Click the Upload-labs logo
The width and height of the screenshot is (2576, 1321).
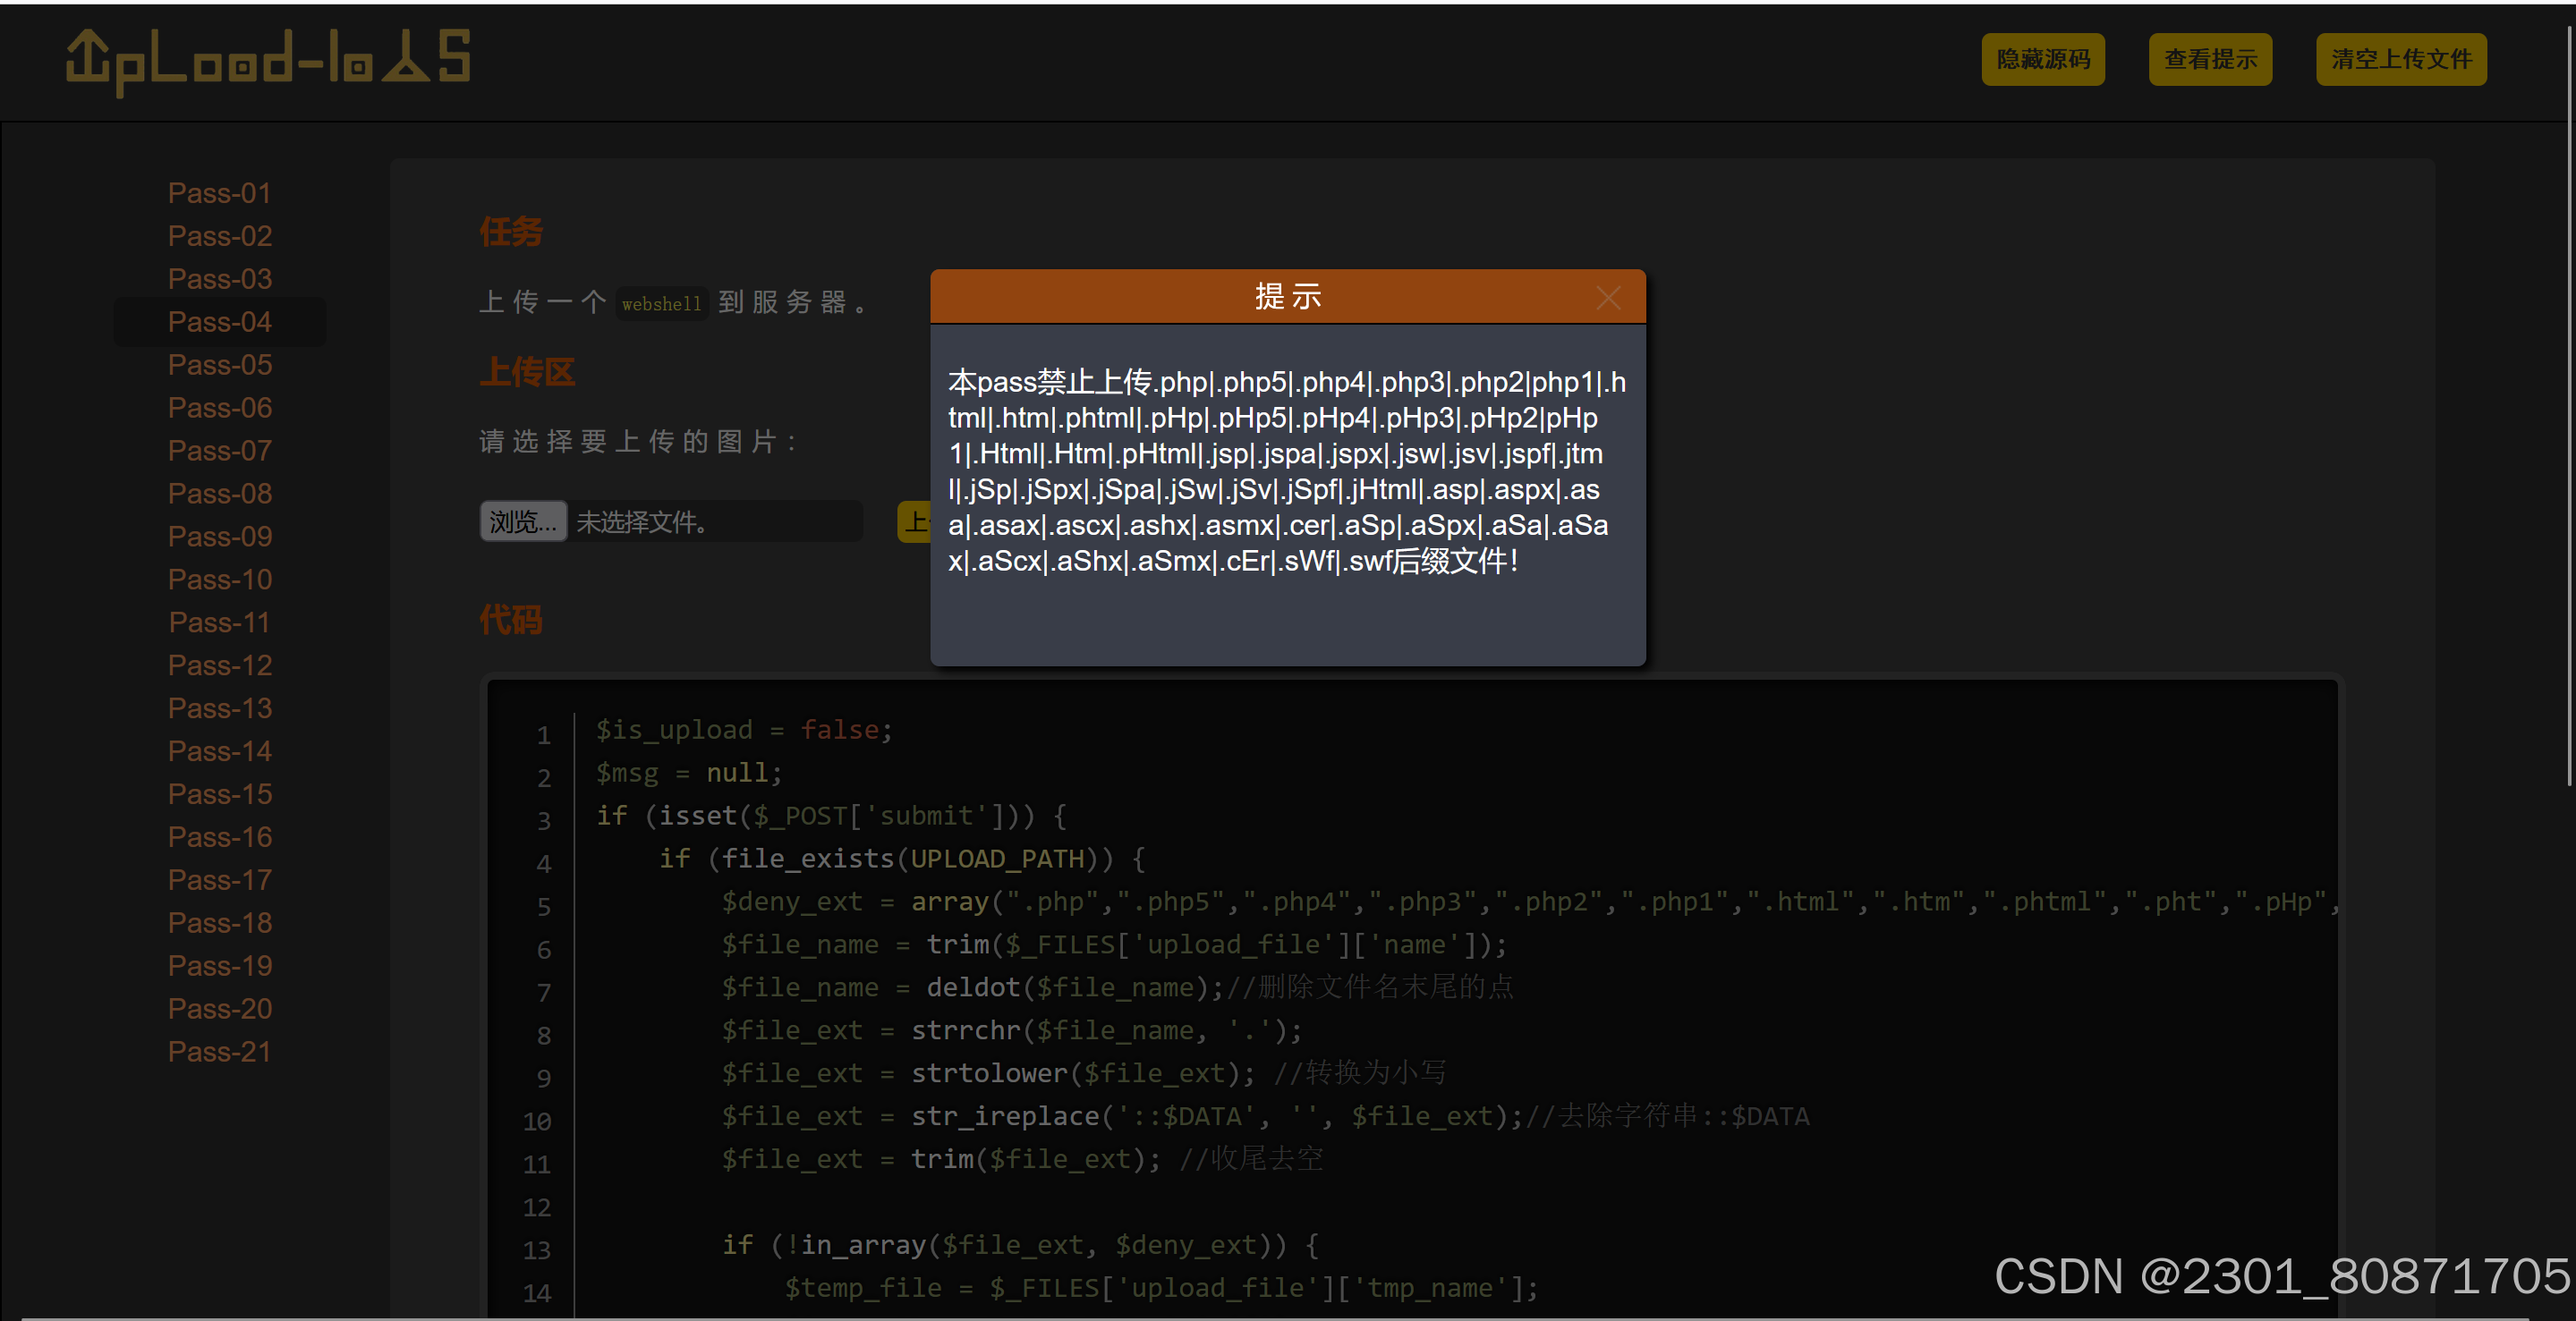pyautogui.click(x=268, y=60)
